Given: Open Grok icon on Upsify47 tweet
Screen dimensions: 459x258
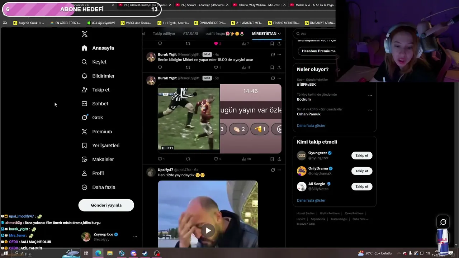Looking at the screenshot, I should (273, 170).
